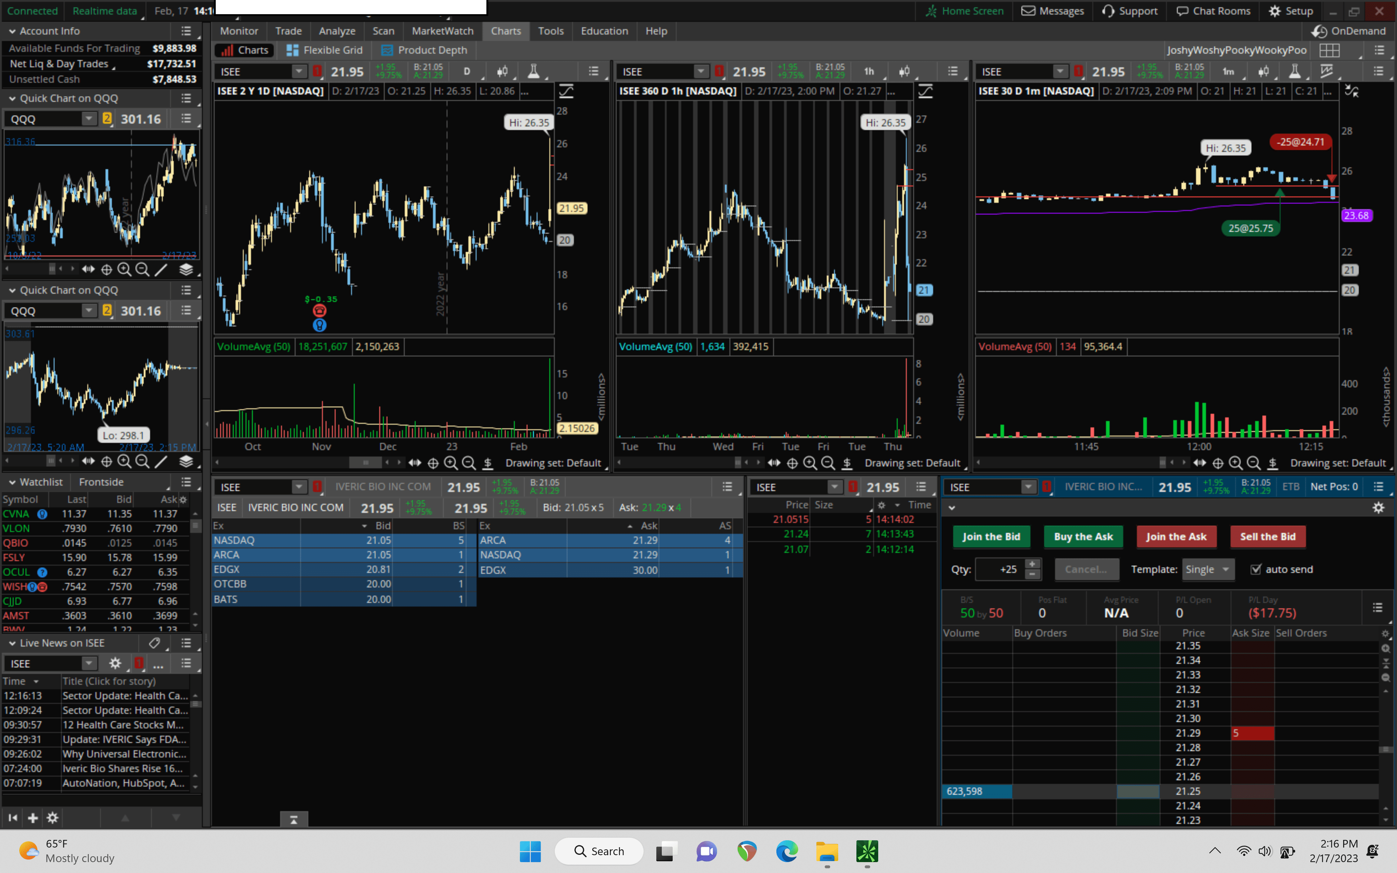Switch to the Analyze tab

(x=337, y=31)
